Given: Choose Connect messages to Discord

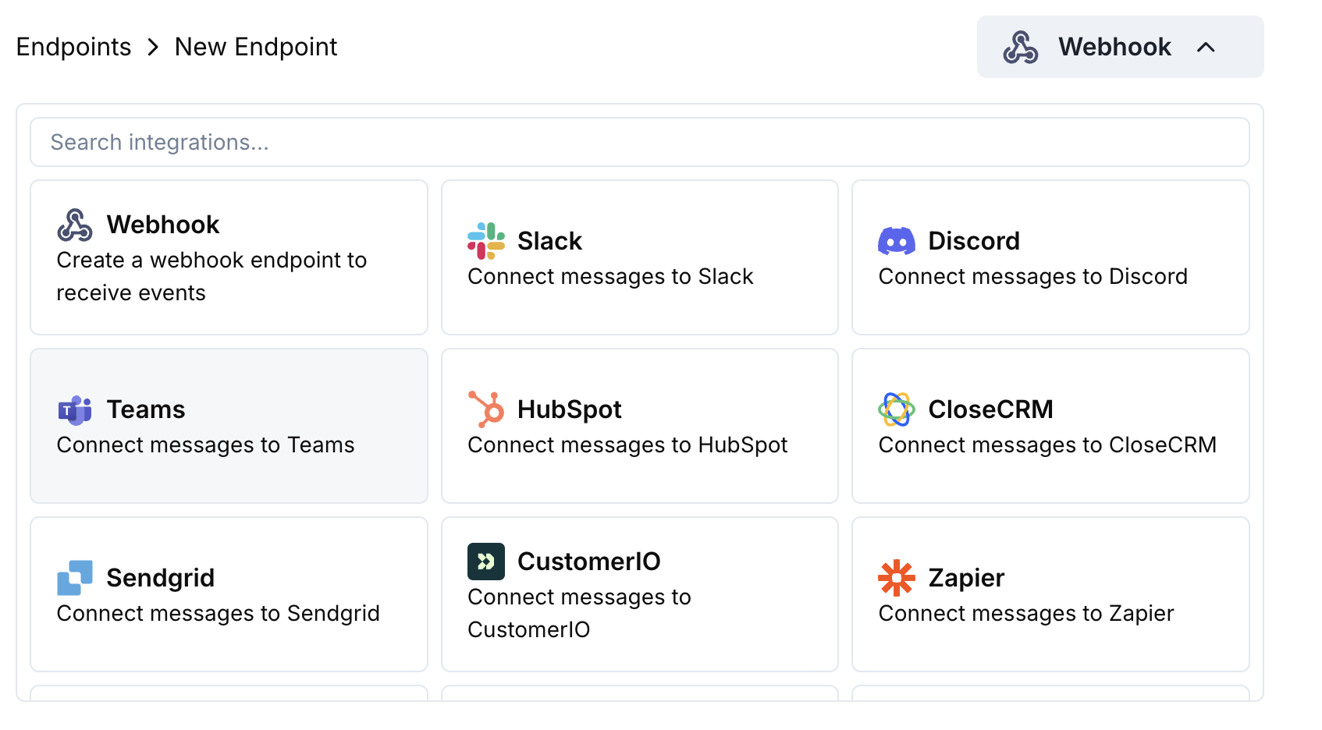Looking at the screenshot, I should [x=1032, y=277].
